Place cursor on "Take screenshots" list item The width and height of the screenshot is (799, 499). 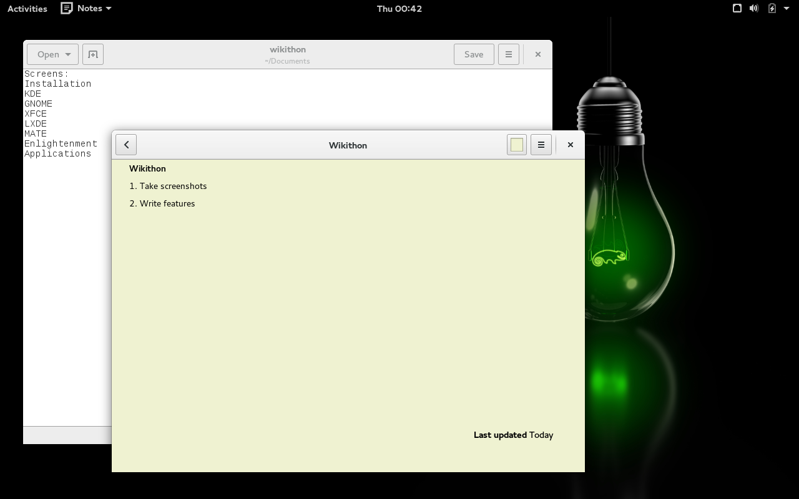[173, 186]
